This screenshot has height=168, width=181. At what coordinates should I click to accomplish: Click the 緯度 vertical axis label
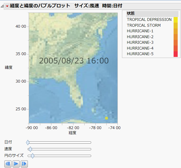click(x=9, y=67)
